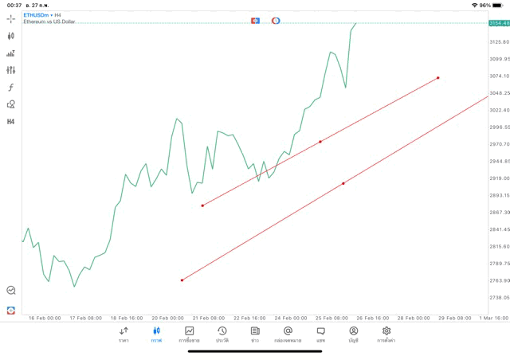Tap the current price label 3154.48
This screenshot has height=356, width=510.
tap(500, 24)
